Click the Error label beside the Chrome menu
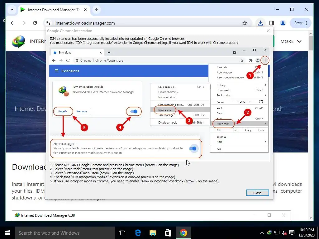The height and width of the screenshot is (239, 319). (298, 23)
